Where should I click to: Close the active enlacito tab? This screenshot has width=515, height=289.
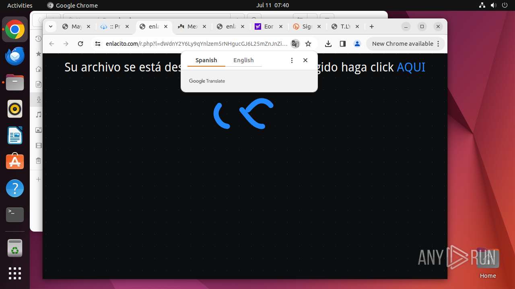(x=166, y=26)
